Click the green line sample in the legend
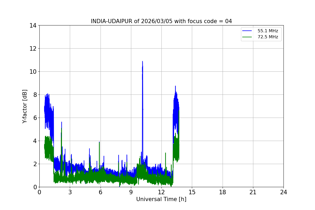The width and height of the screenshot is (315, 210). point(247,37)
